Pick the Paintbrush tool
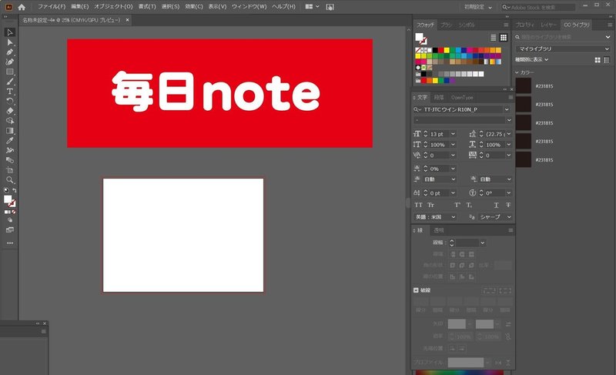The height and width of the screenshot is (375, 616). coord(10,82)
